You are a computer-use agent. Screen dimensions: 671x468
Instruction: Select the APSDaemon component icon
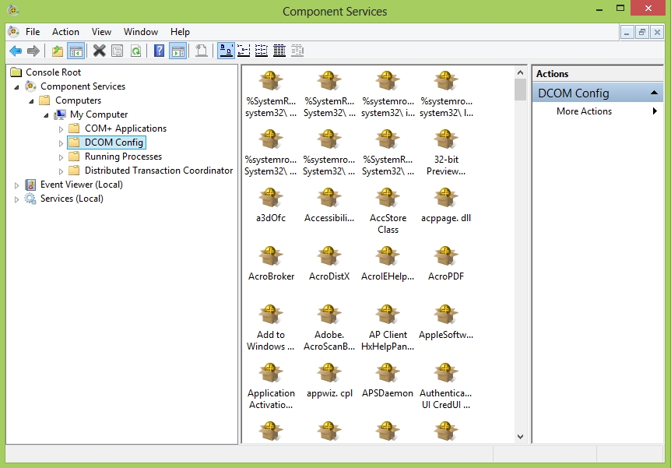(388, 374)
